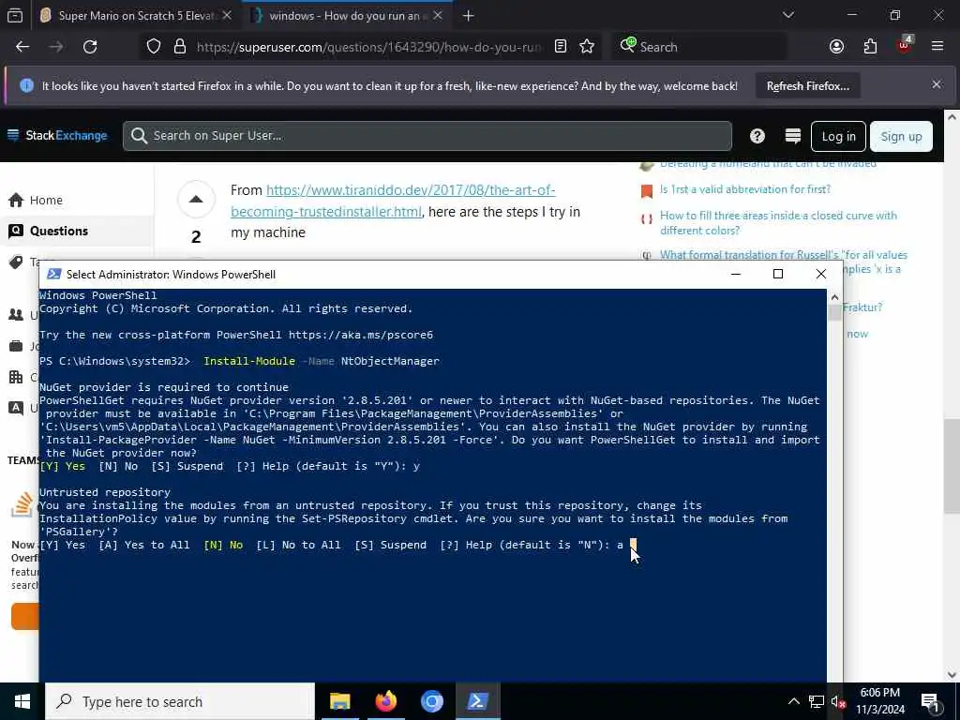Open Firefox View icon in tab bar
The height and width of the screenshot is (720, 960).
[x=15, y=15]
